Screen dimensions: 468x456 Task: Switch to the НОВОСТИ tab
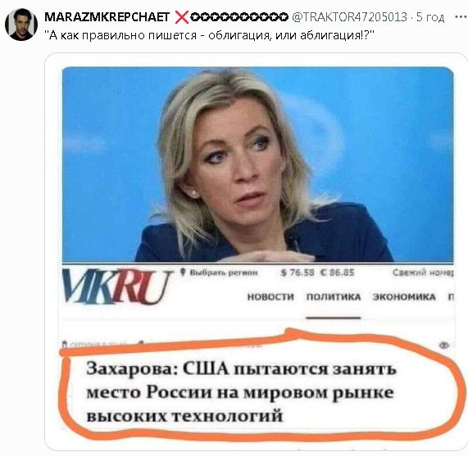click(270, 297)
